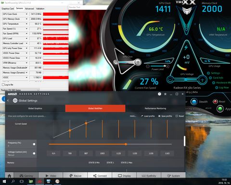The image size is (231, 185).
Task: Open the Gaming section in Radeon Settings
Action: coord(26,176)
